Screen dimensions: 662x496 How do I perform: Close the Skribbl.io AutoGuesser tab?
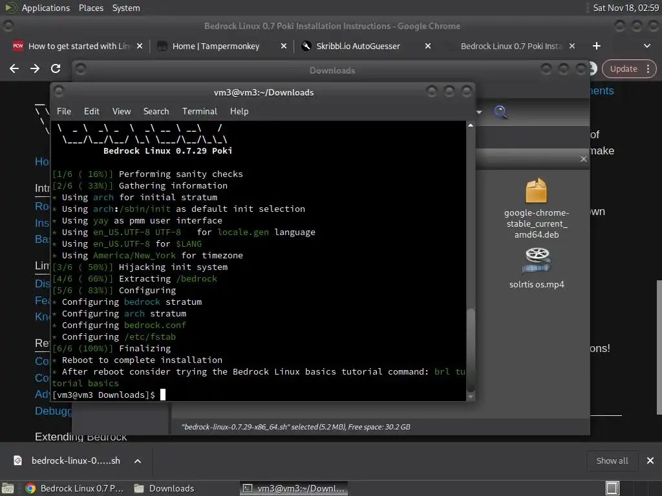428,46
